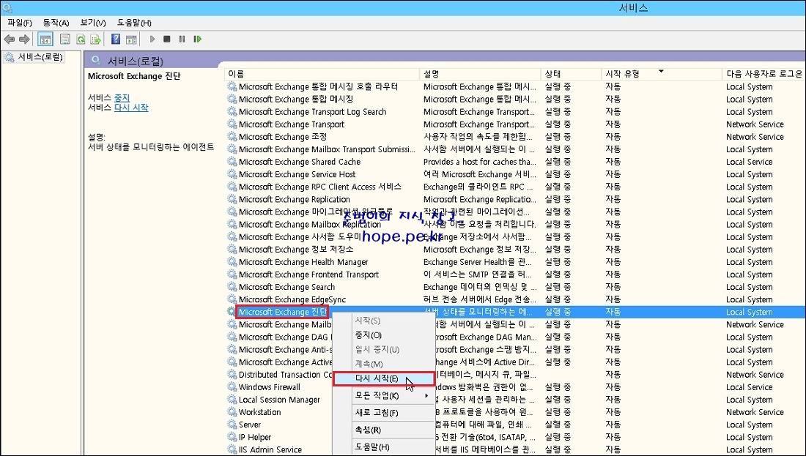Open the 보기(V) menu

click(92, 23)
